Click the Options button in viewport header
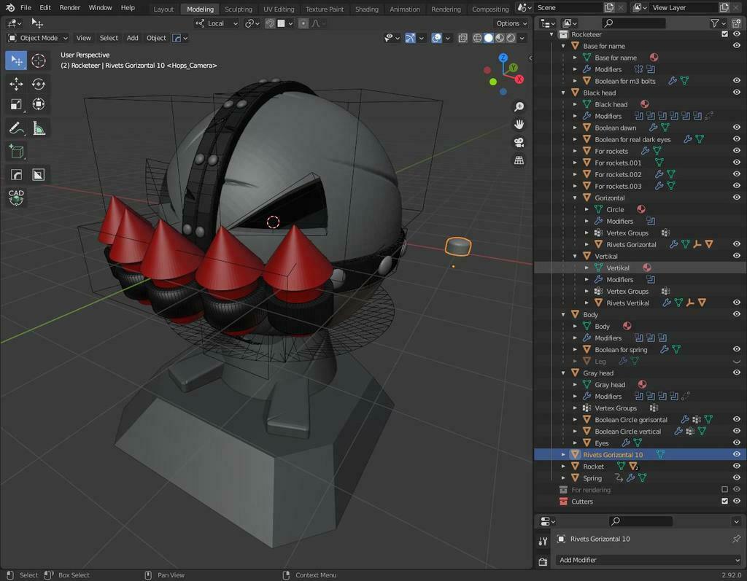Screen dimensions: 747x581 pyautogui.click(x=511, y=23)
